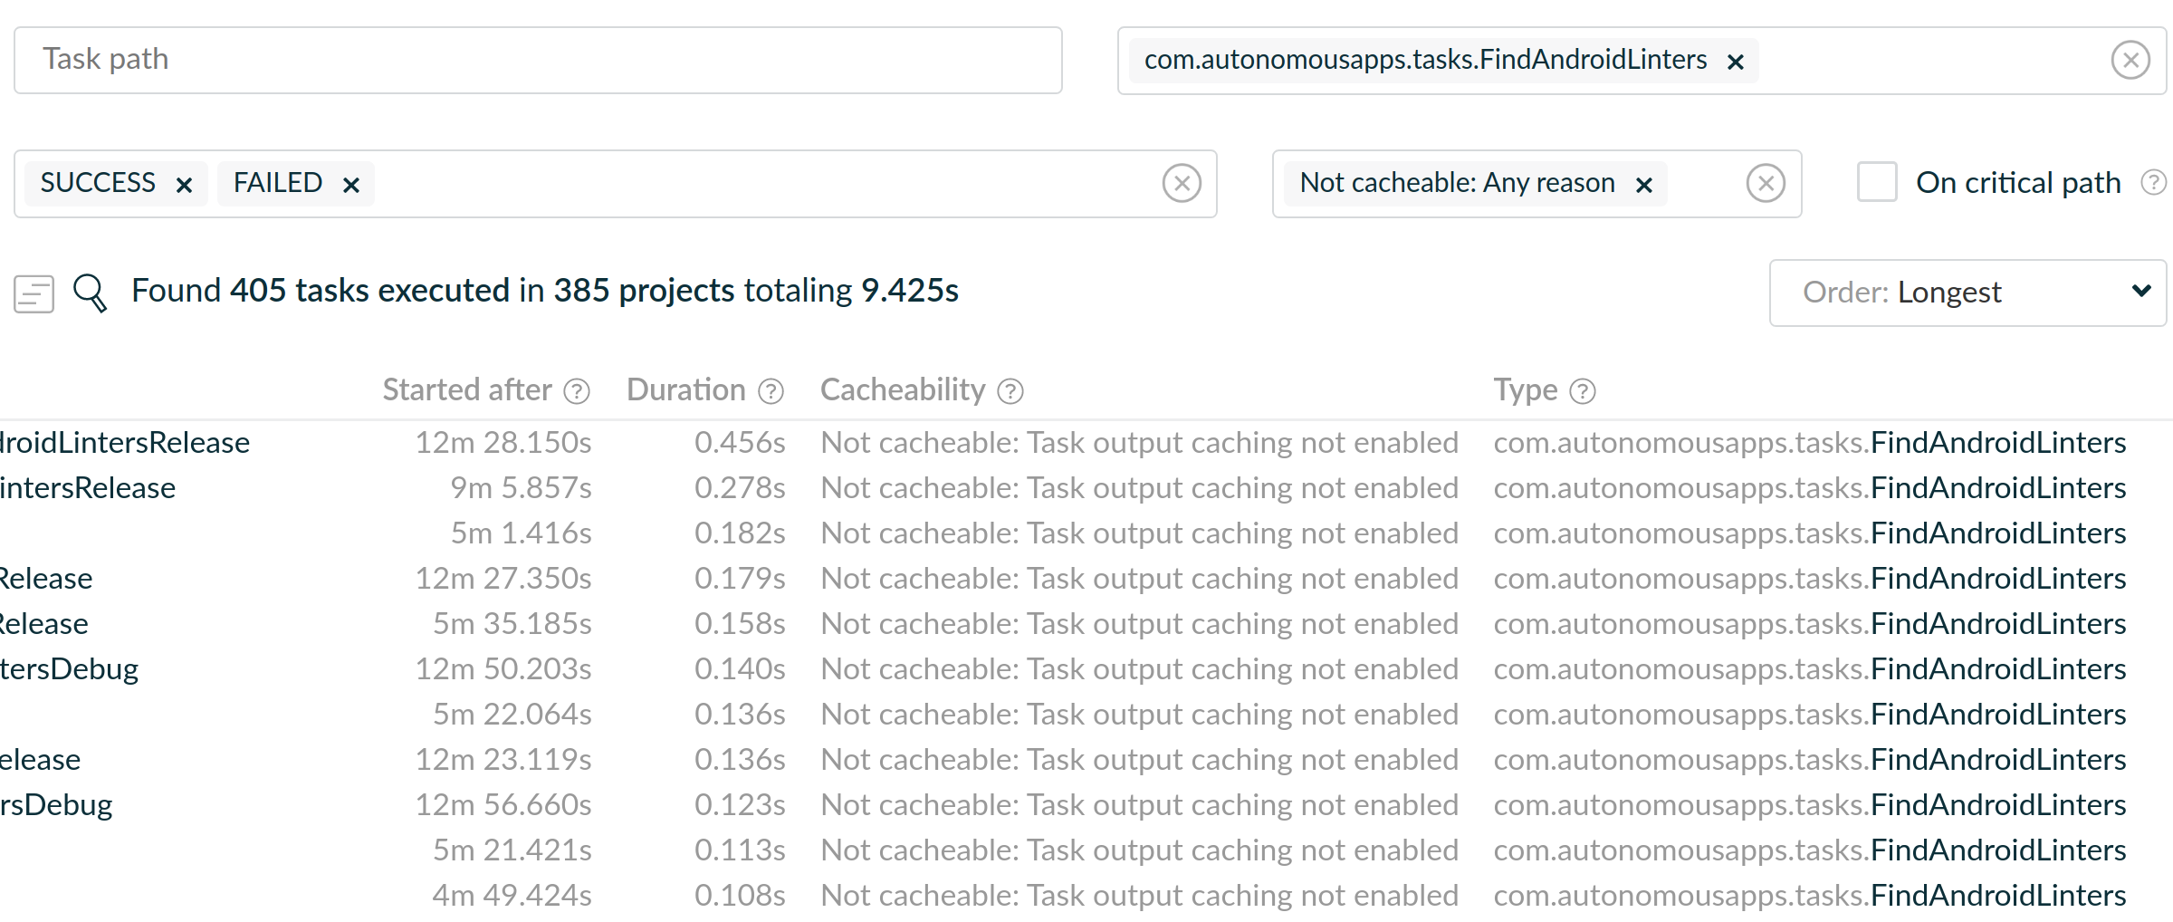
Task: Click the Found 405 tasks summary text
Action: click(544, 291)
